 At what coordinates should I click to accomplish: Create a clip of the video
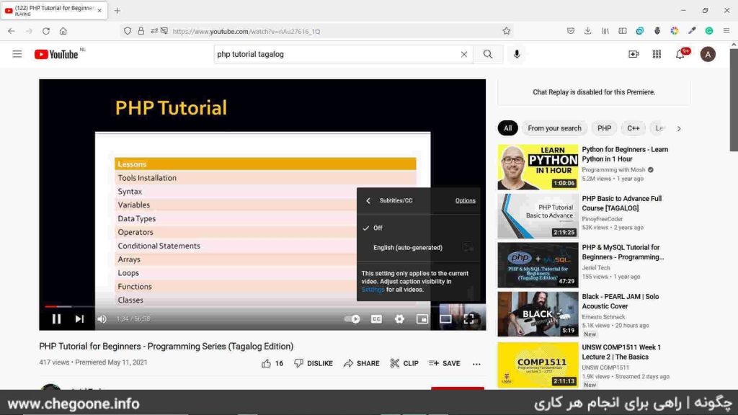[x=404, y=363]
